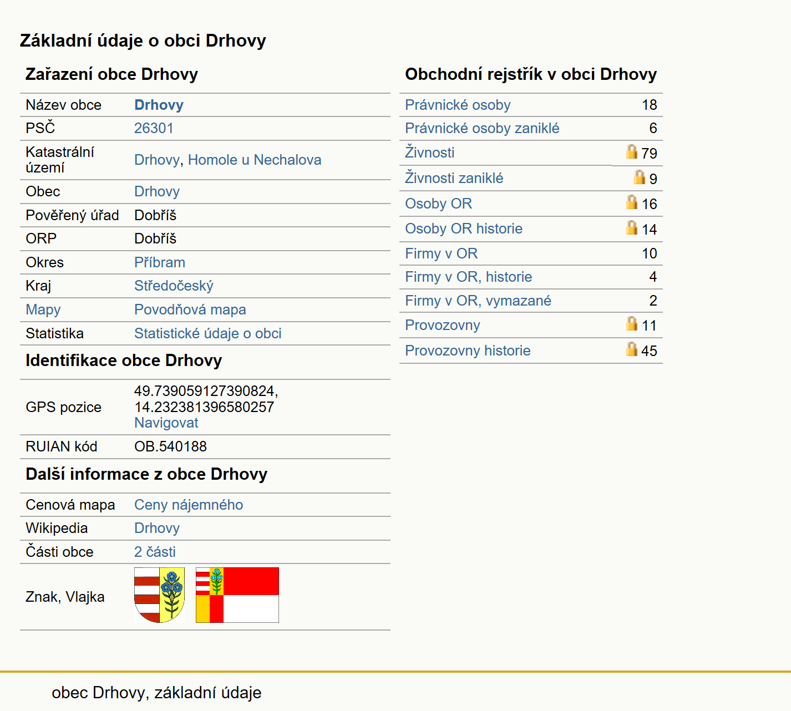Select the RUIAN code OB.540188 text
The image size is (791, 711).
170,446
